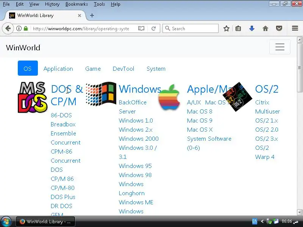Click the MS-DOS logo image
Screen dimensions: 303x227
tap(33, 97)
